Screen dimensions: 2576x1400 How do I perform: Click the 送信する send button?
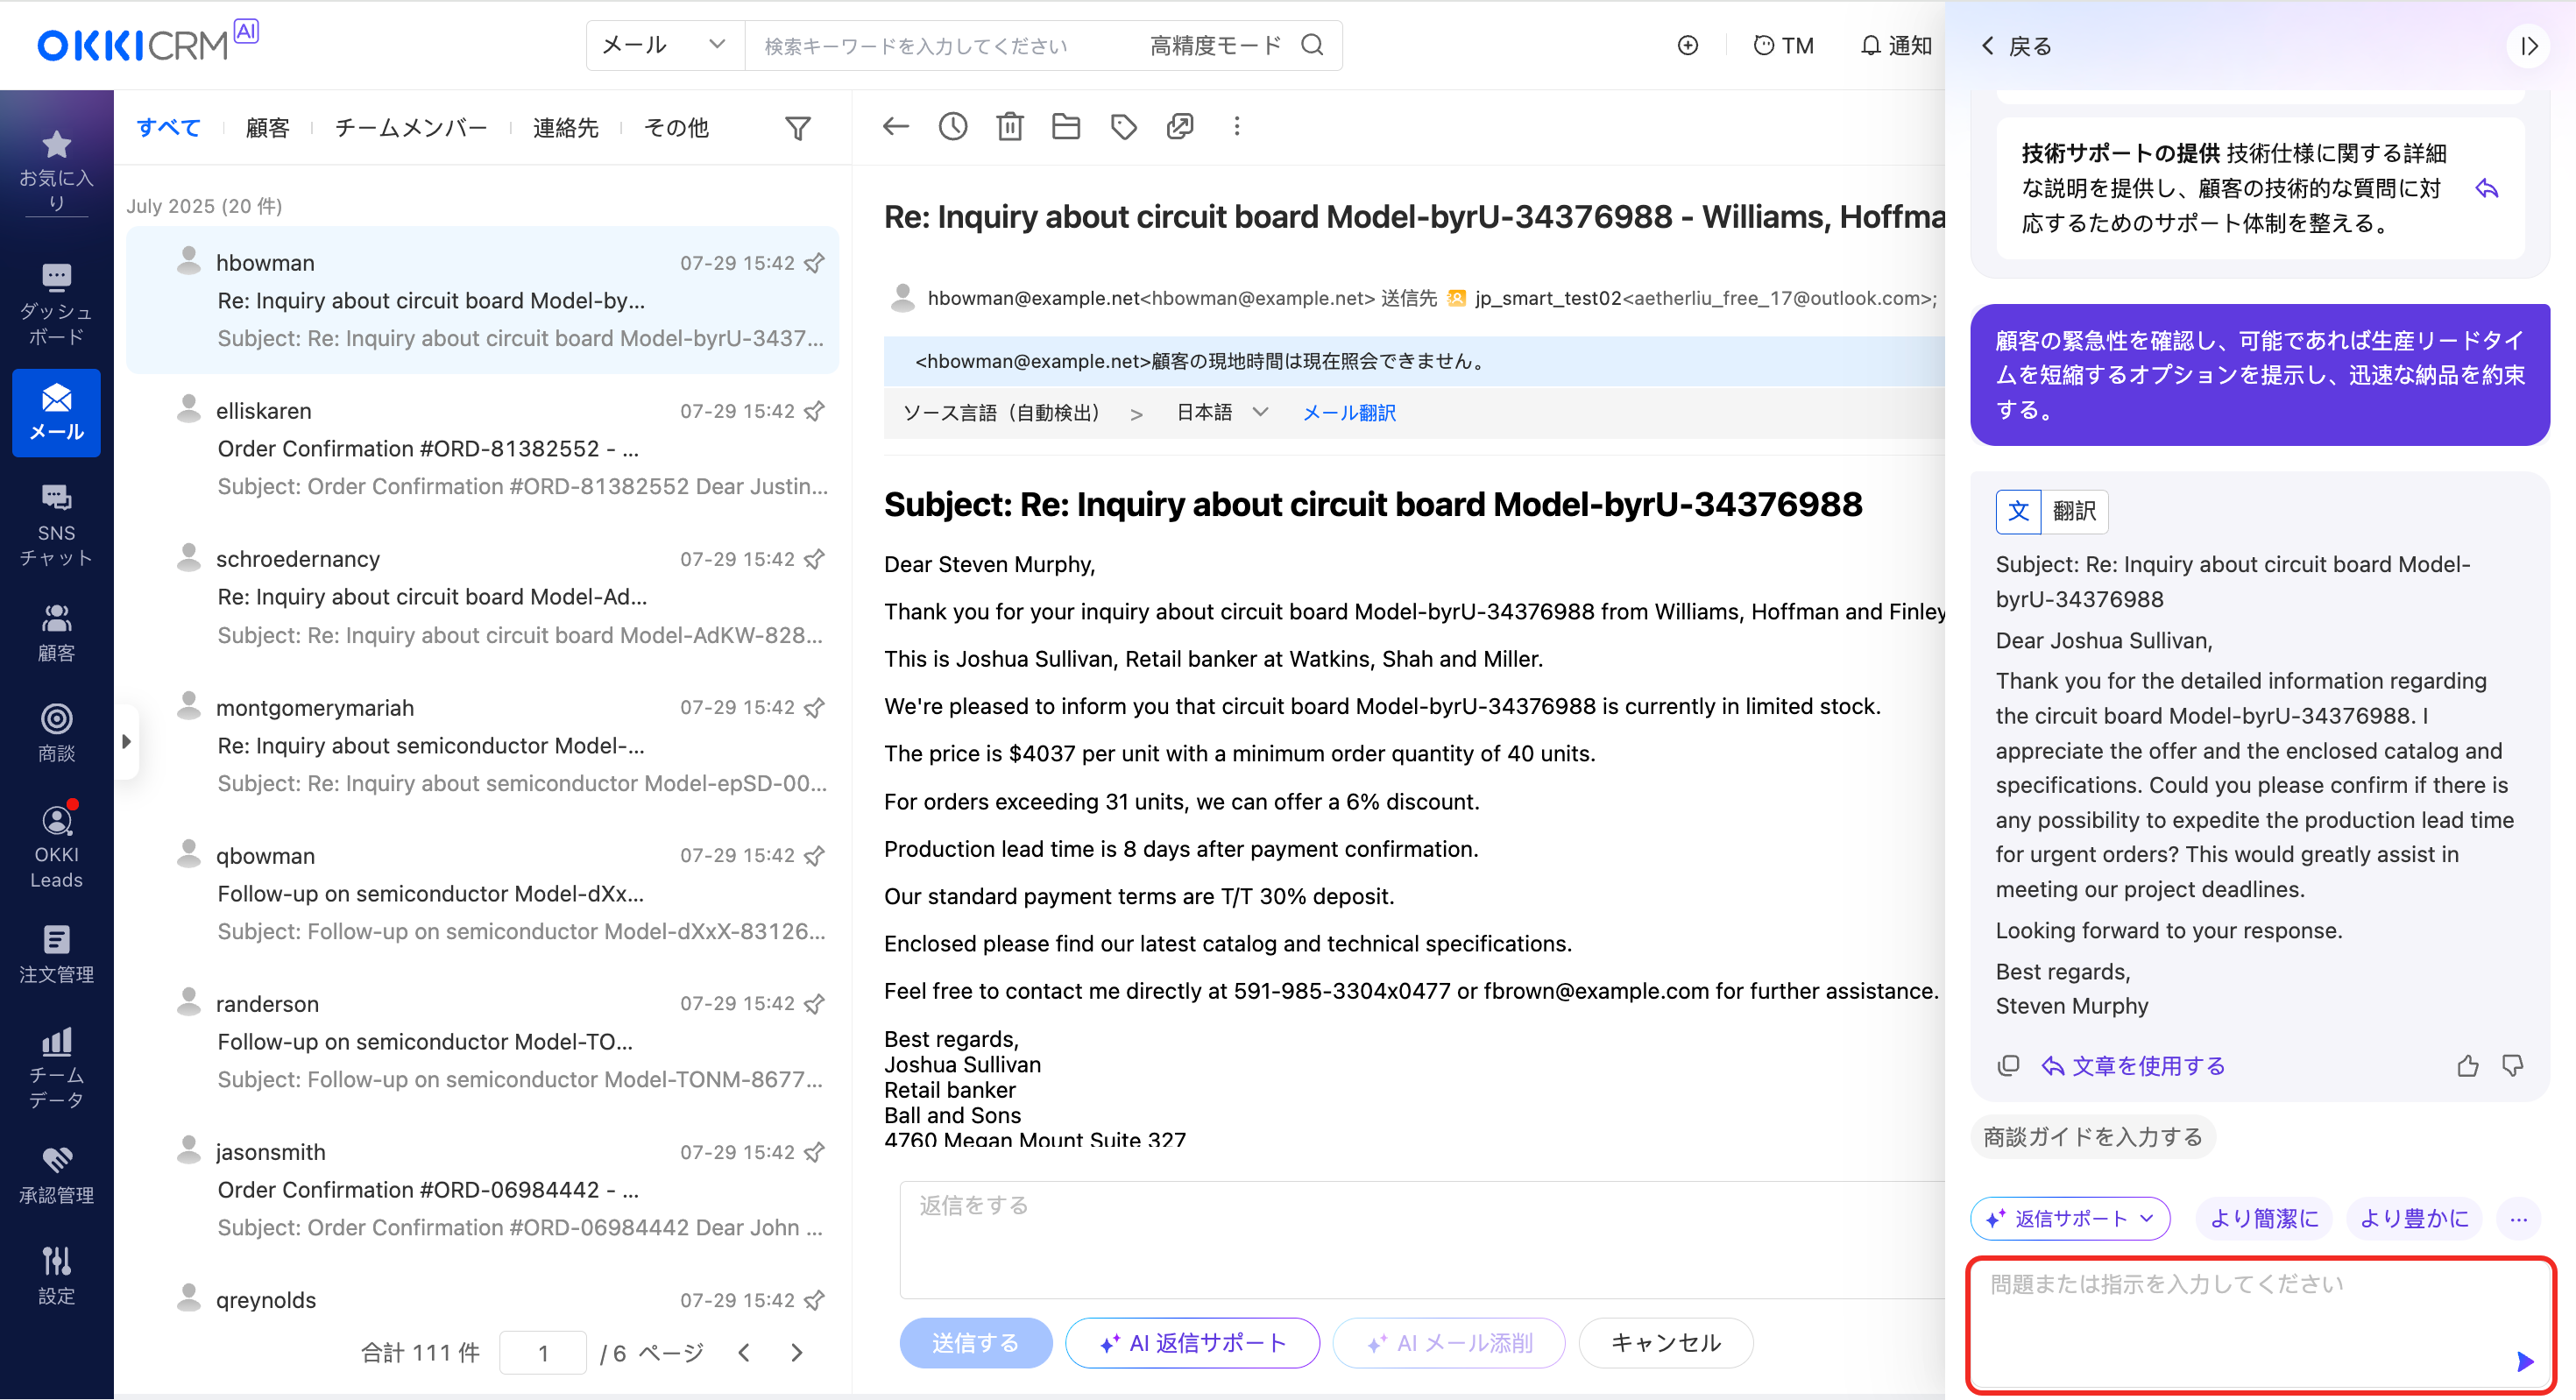(x=975, y=1342)
